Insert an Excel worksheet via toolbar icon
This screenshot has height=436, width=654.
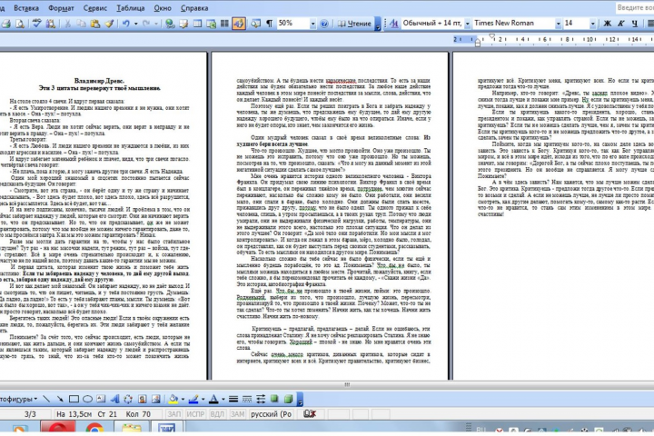tap(211, 24)
